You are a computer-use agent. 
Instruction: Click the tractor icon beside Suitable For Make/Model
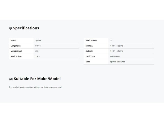(11, 79)
